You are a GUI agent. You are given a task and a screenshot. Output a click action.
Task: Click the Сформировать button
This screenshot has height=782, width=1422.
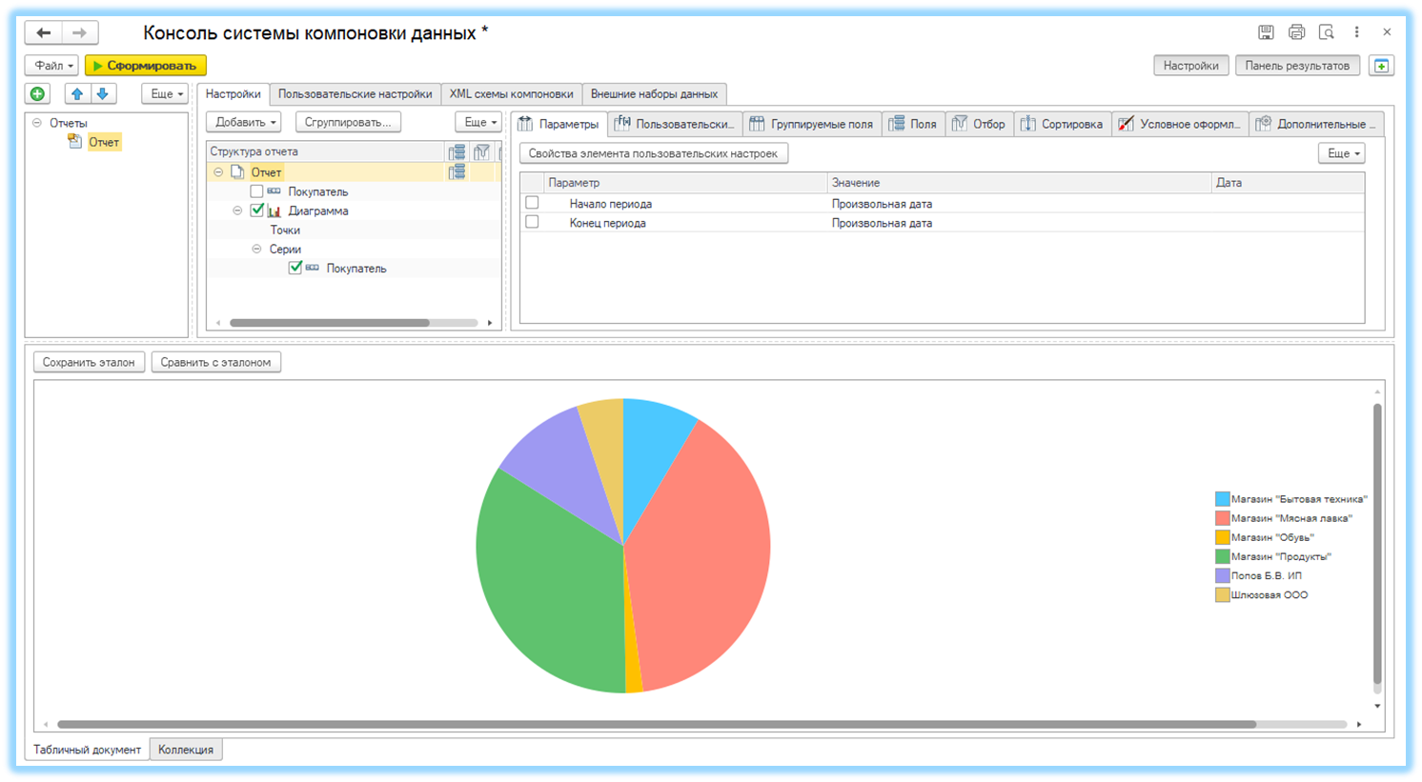coord(146,66)
